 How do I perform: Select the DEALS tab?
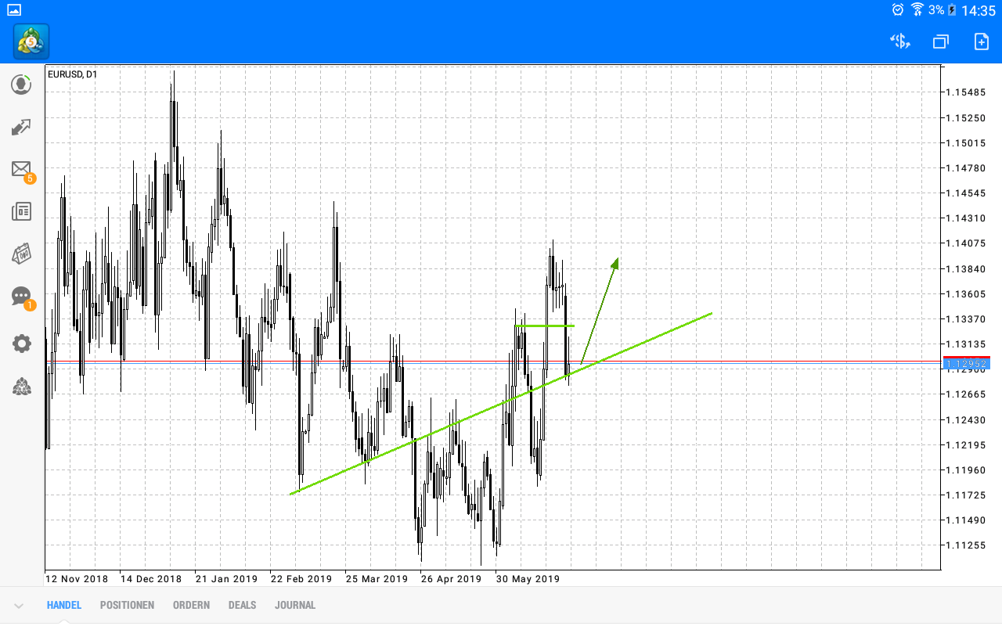point(242,605)
